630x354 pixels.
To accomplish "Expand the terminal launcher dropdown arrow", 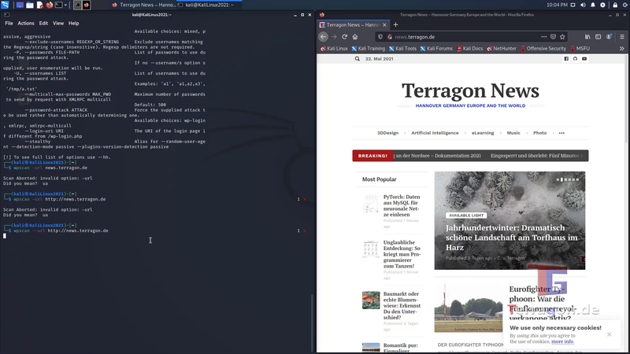I will pyautogui.click(x=65, y=5).
